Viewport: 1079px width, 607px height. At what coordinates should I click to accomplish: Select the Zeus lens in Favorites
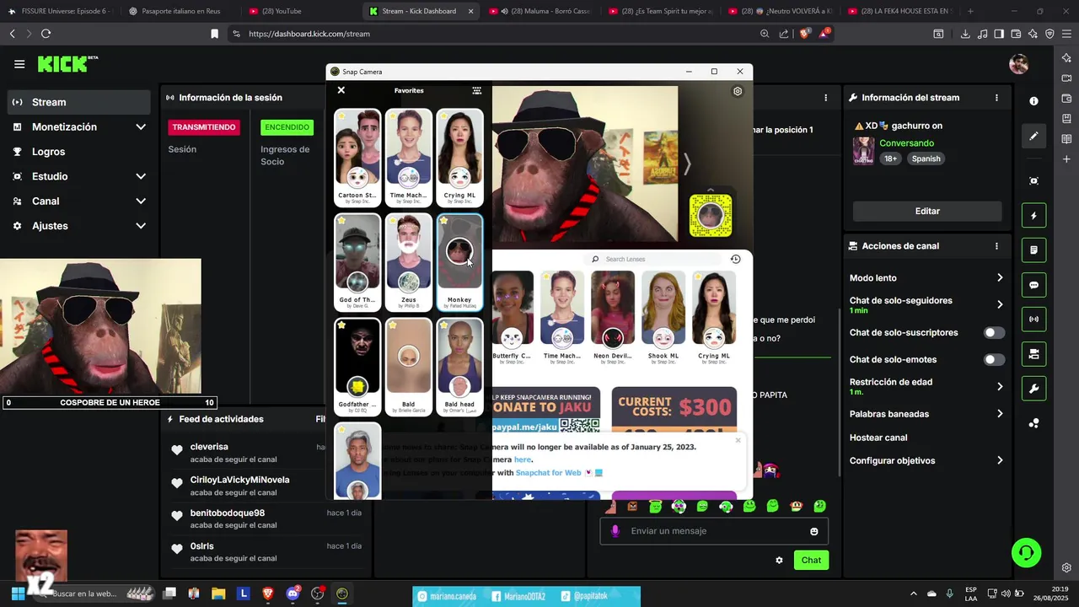pyautogui.click(x=409, y=262)
